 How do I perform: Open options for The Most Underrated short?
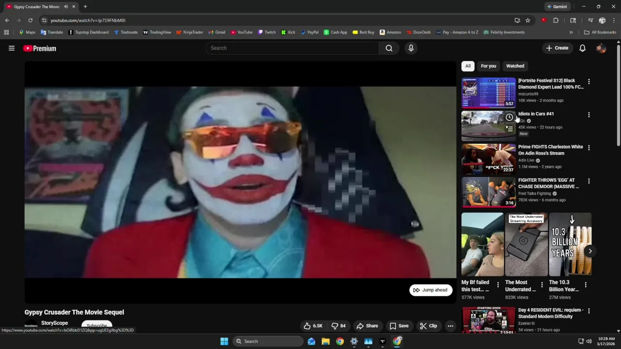(x=541, y=285)
